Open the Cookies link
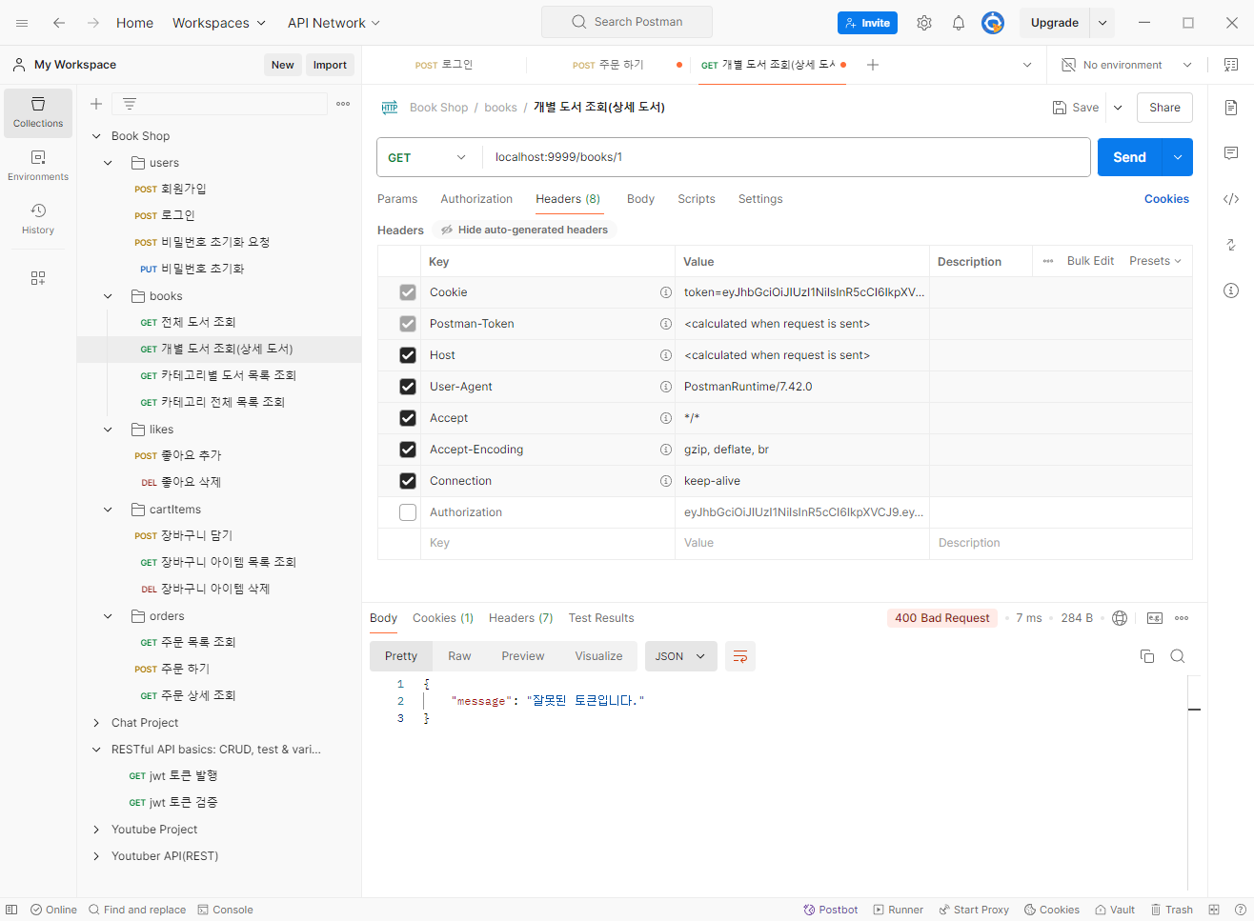The height and width of the screenshot is (921, 1254). point(1166,199)
